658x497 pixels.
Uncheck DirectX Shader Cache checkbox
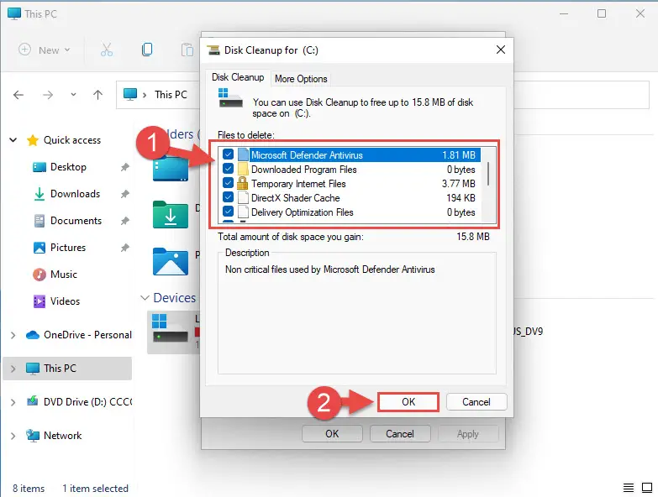tap(229, 197)
